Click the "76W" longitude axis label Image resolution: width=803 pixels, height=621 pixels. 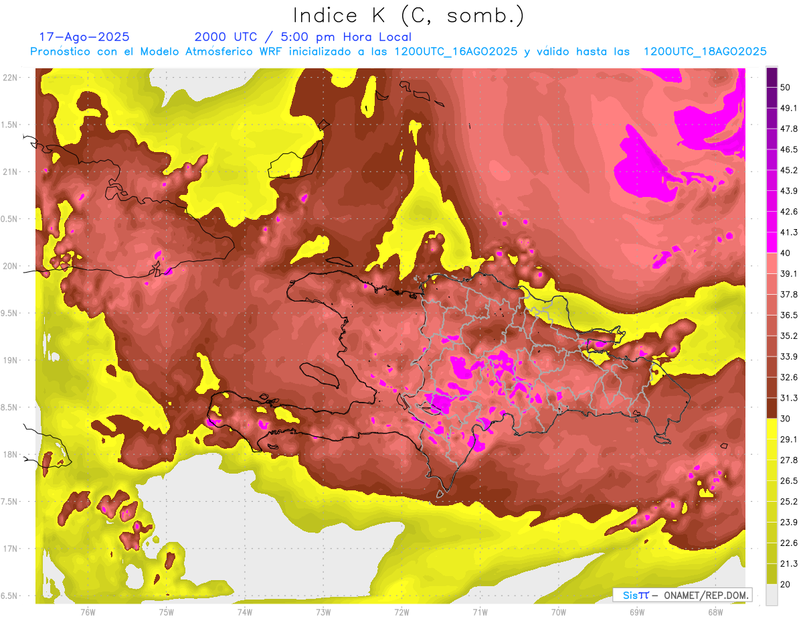pyautogui.click(x=88, y=612)
